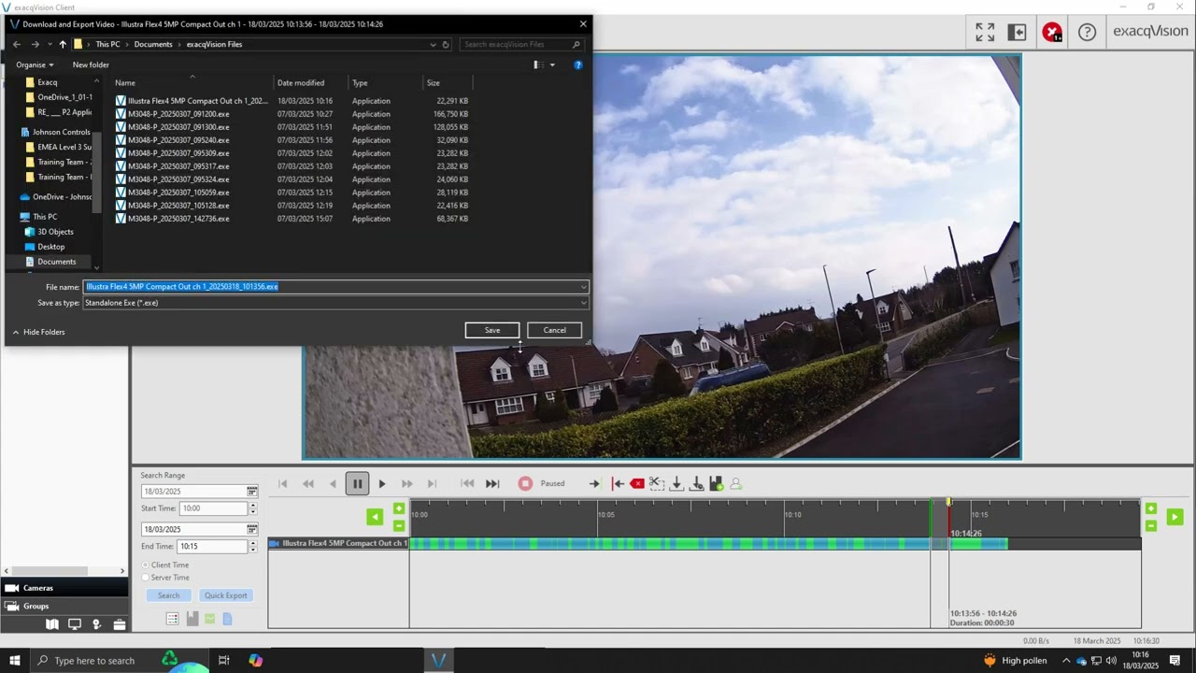Click the list view icon below Search
Viewport: 1196px width, 673px height.
tap(172, 619)
